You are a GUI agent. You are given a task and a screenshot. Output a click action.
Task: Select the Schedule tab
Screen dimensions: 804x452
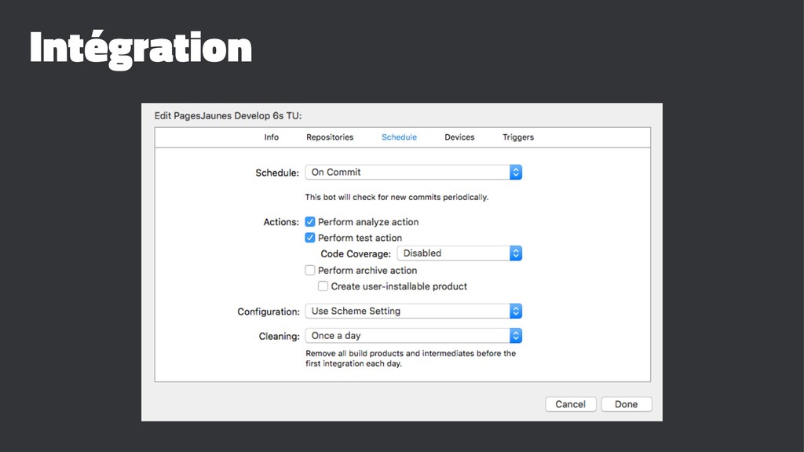click(x=399, y=137)
